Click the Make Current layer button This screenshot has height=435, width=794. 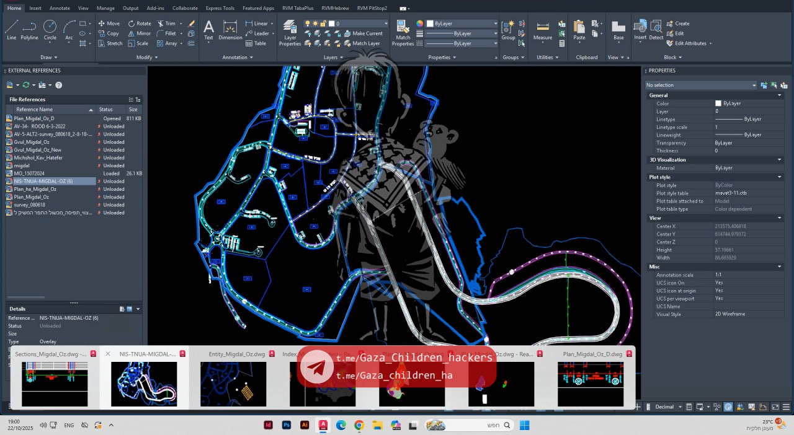367,33
